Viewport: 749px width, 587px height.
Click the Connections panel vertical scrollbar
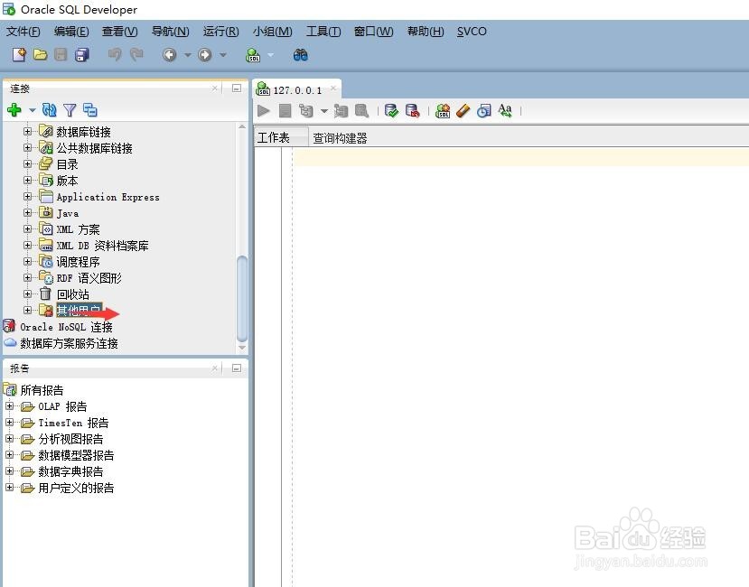(242, 299)
